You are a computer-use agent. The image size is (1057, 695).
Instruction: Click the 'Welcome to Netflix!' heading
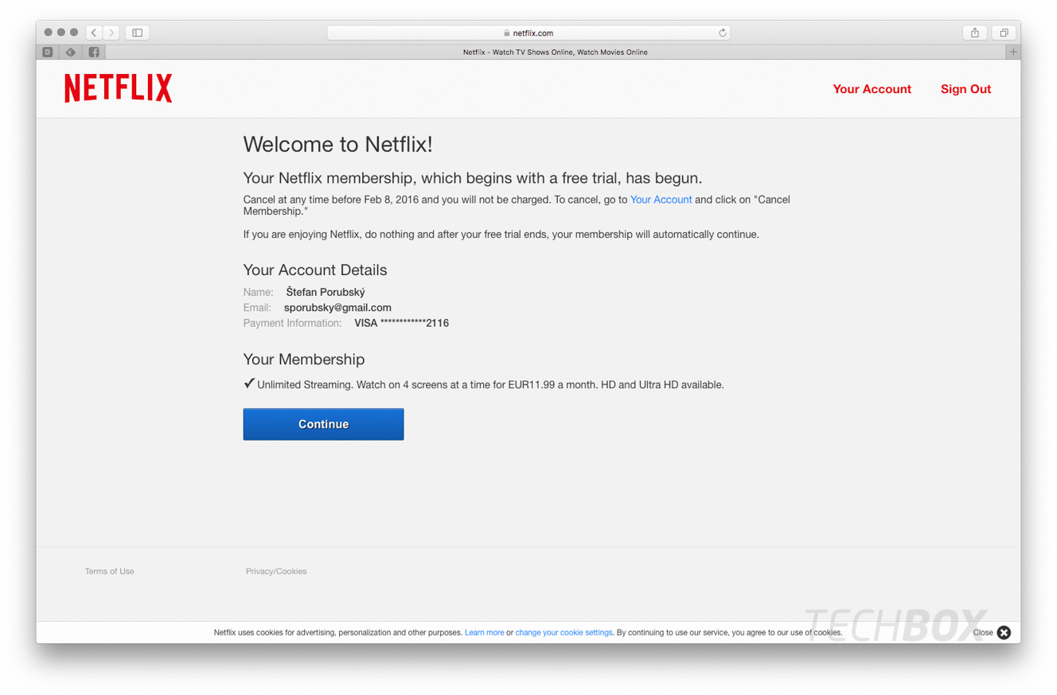point(337,144)
